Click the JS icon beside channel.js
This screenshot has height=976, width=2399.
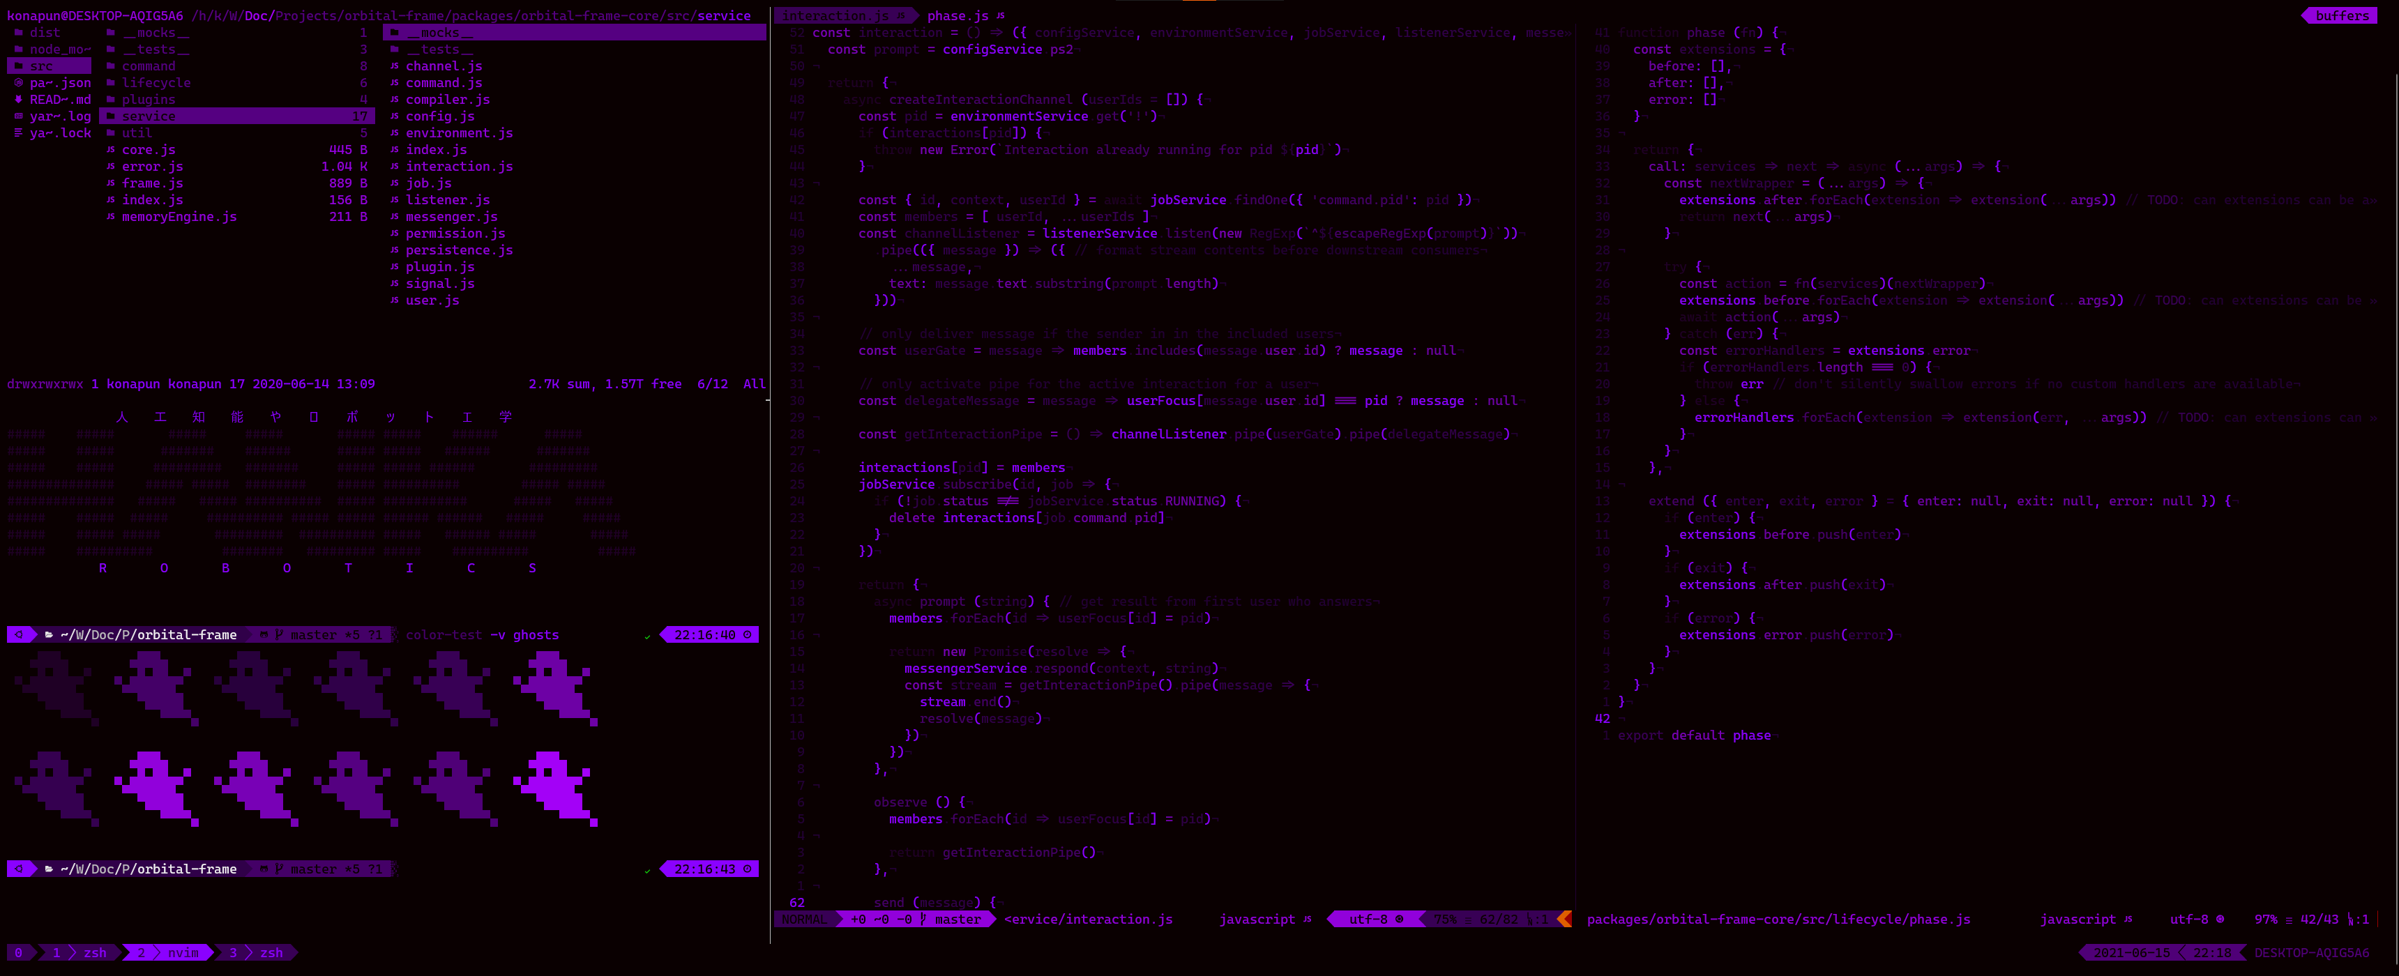click(395, 66)
